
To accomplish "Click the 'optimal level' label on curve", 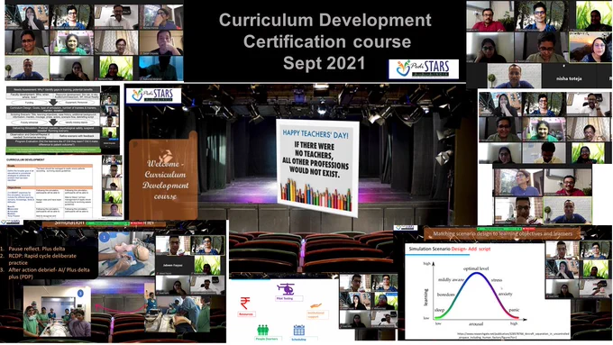I will coord(476,268).
